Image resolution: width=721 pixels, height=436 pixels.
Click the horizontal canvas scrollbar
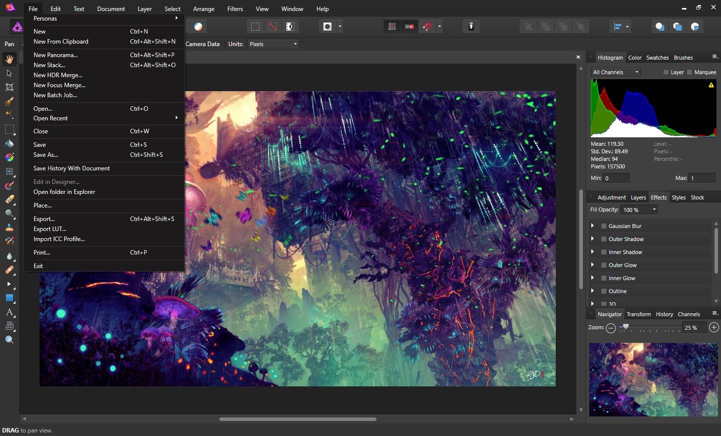(x=298, y=419)
